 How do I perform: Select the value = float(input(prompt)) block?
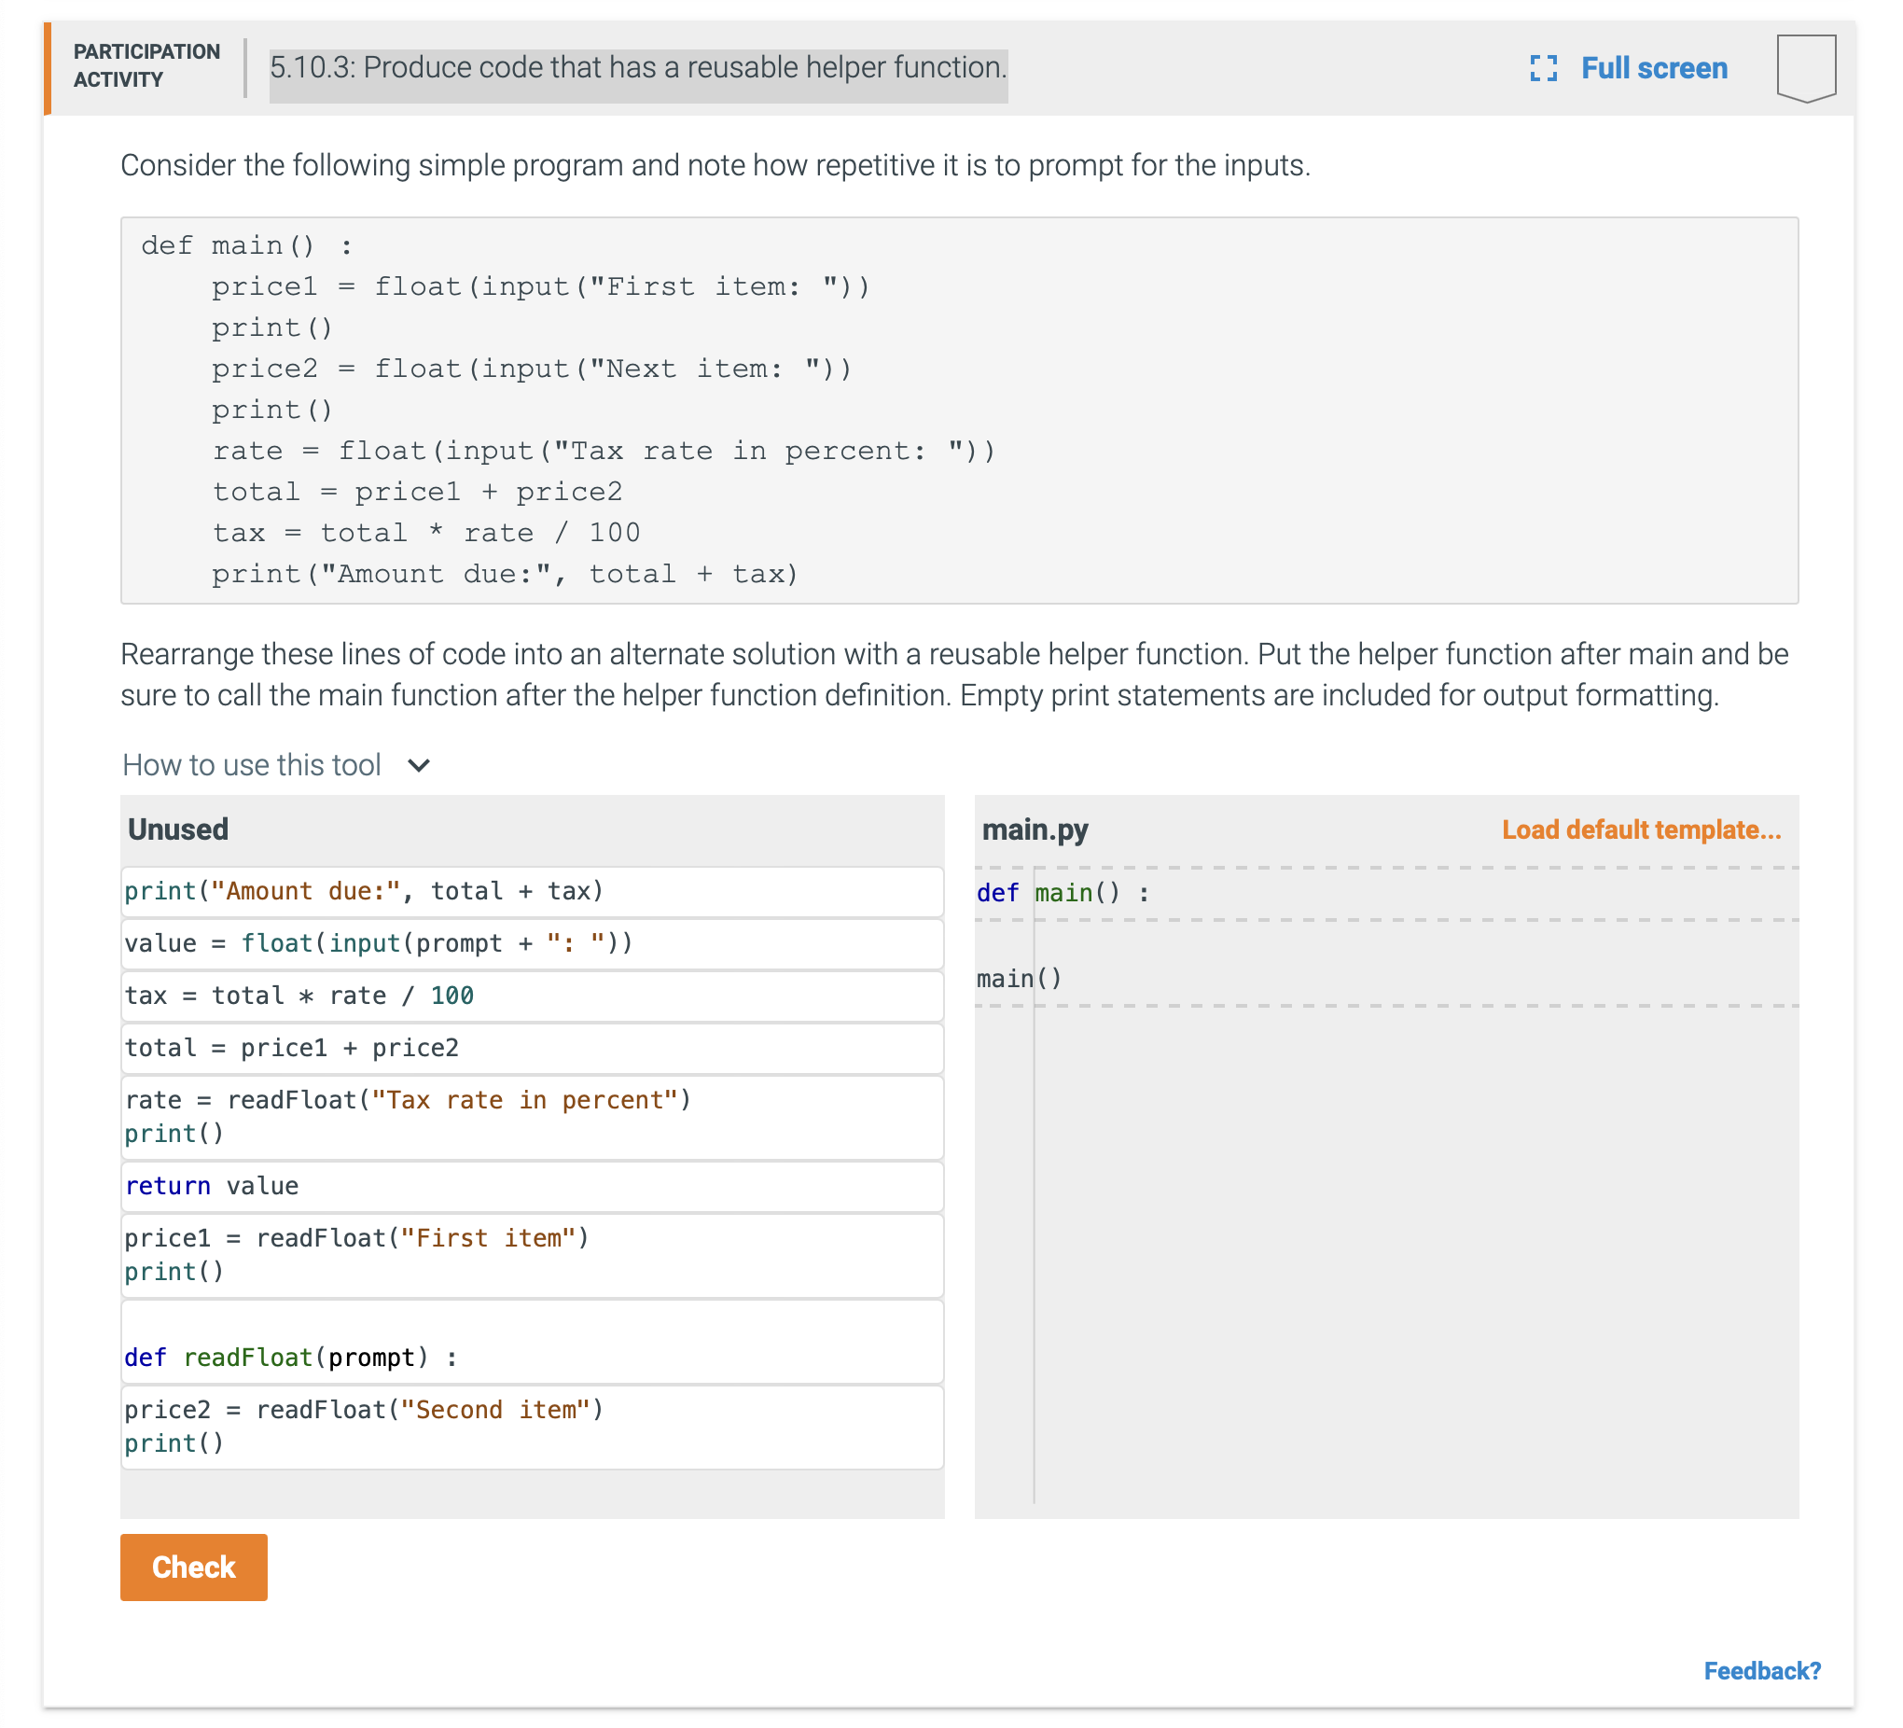tap(533, 943)
